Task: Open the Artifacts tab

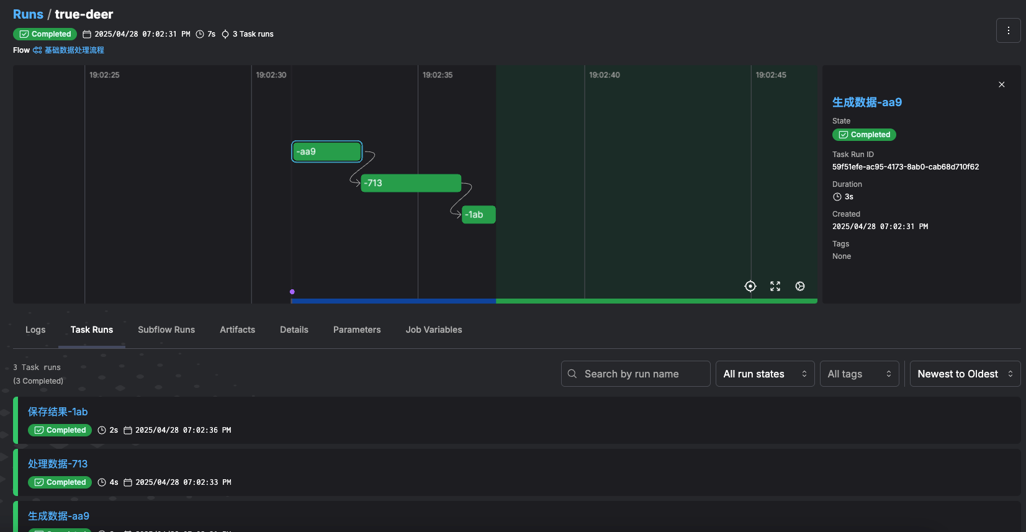Action: (x=237, y=330)
